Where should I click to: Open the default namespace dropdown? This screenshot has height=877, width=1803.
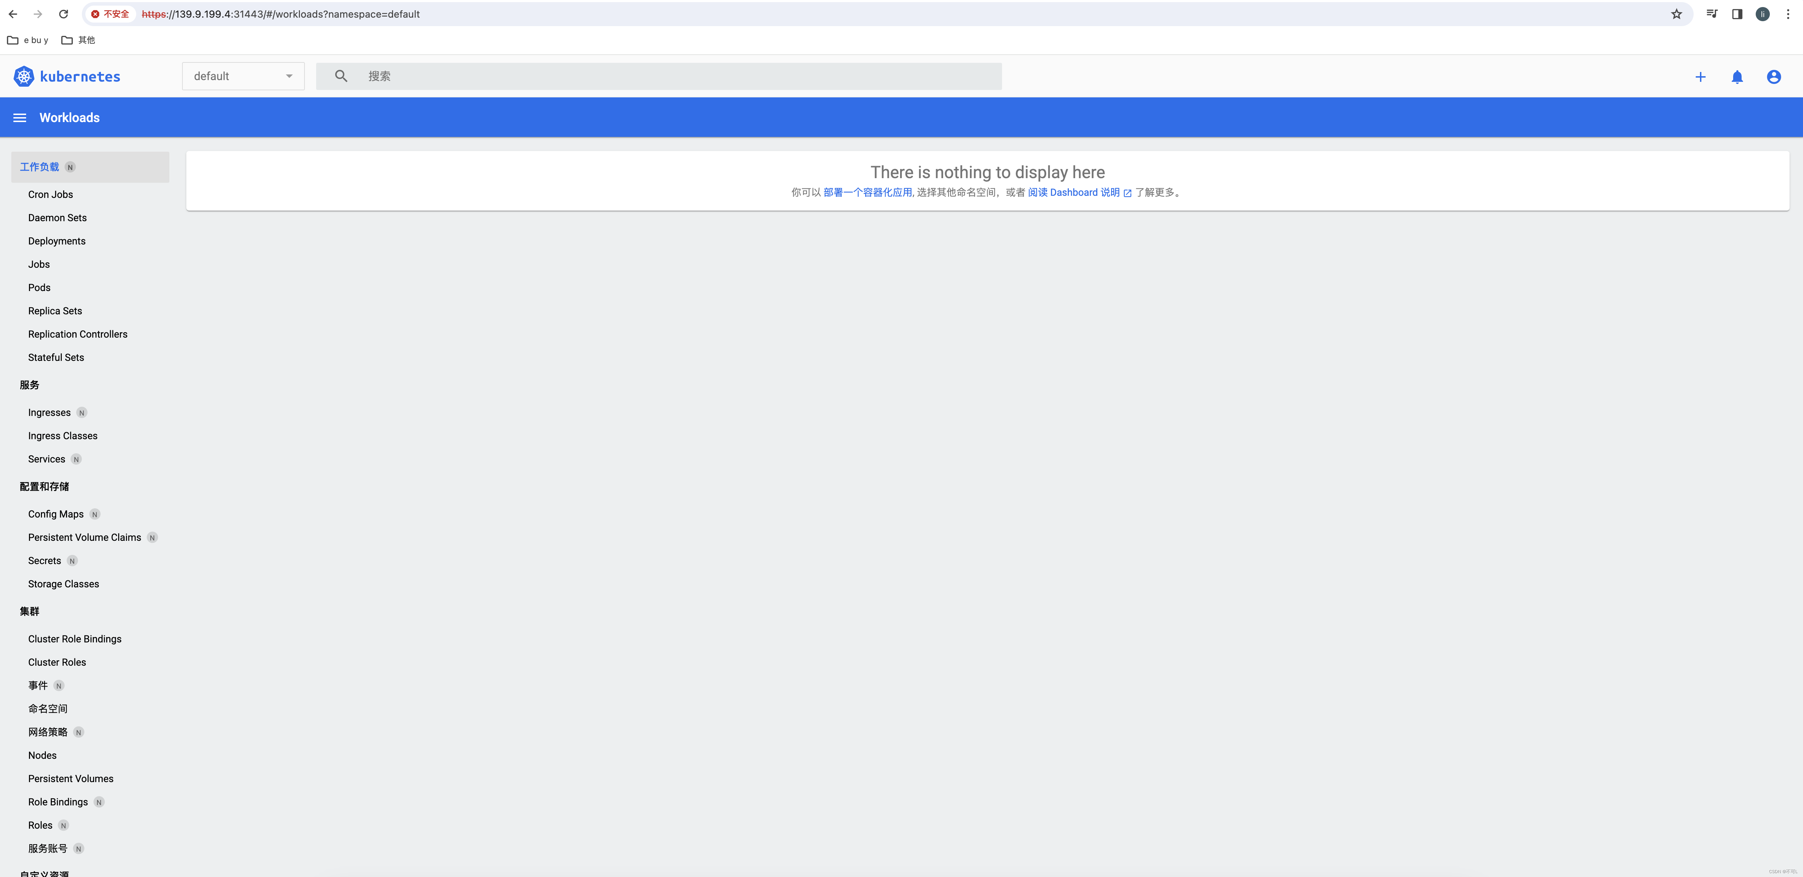pos(243,76)
